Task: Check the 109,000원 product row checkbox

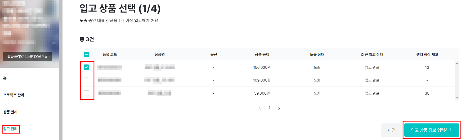Action: [x=86, y=80]
